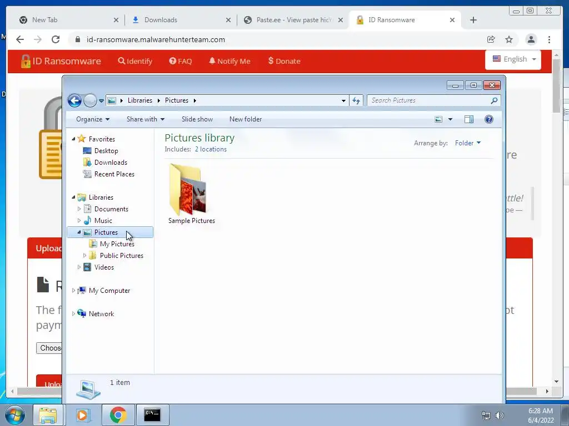Open the command prompt taskbar icon
Viewport: 569px width, 426px height.
point(152,415)
